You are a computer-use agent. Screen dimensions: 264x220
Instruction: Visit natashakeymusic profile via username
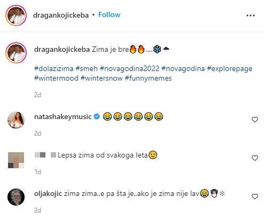(x=63, y=117)
